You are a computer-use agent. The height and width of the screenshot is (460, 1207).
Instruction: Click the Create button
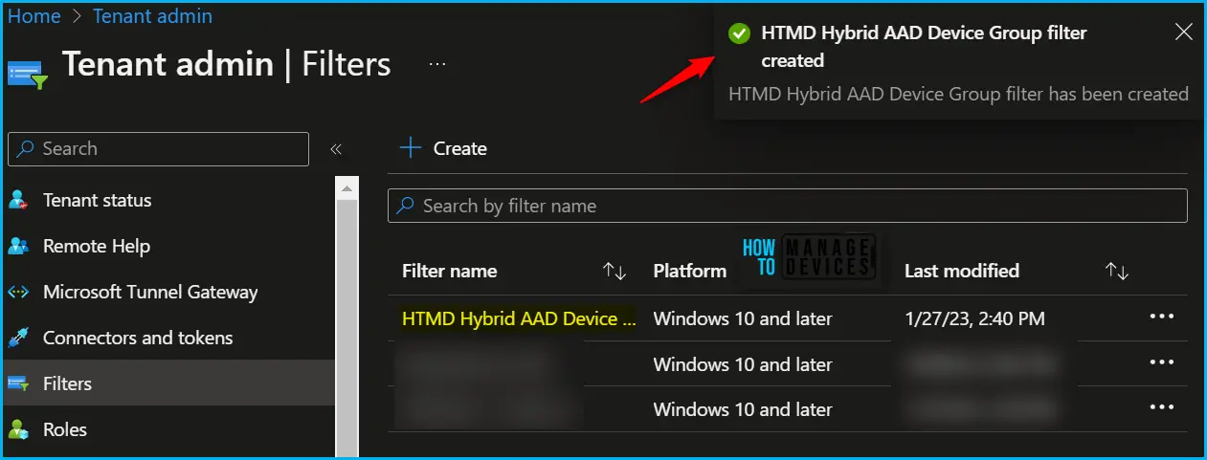[x=443, y=148]
